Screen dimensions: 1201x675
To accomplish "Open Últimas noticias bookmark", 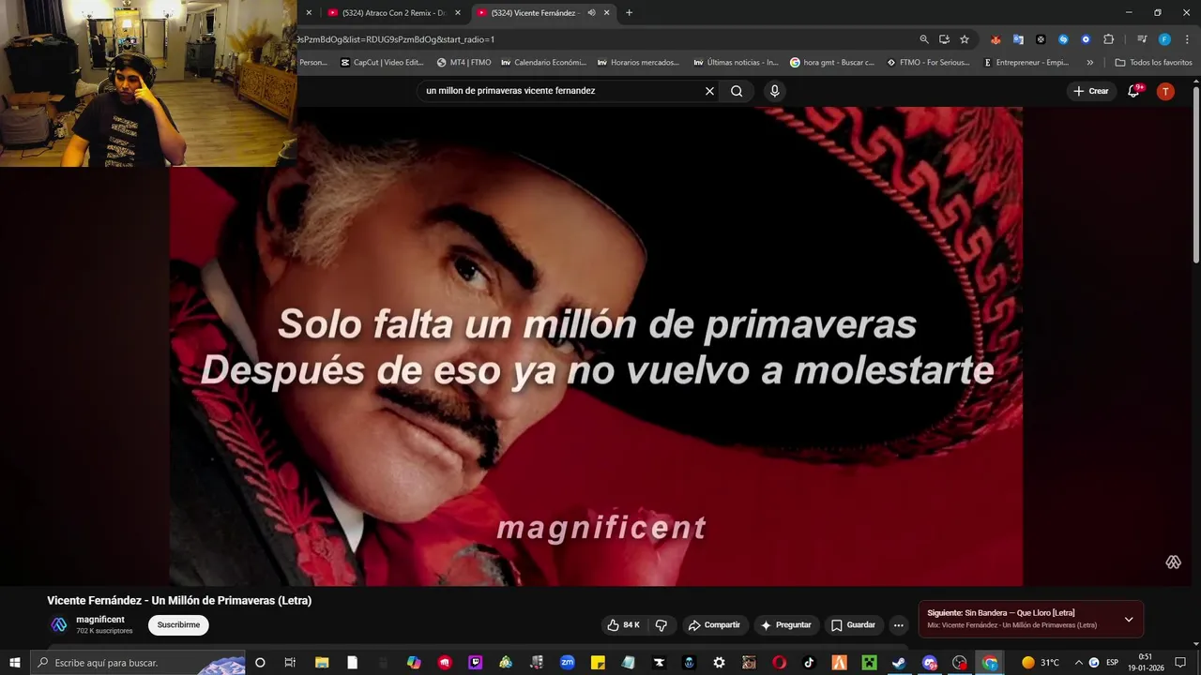I will click(x=737, y=63).
